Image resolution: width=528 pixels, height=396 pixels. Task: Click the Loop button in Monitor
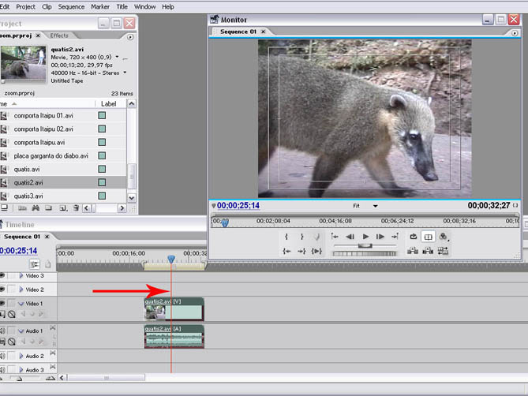pyautogui.click(x=413, y=237)
